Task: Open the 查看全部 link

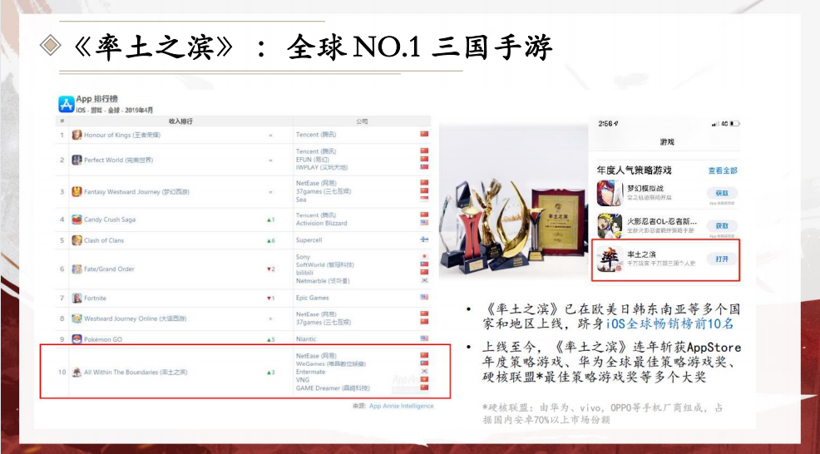Action: pyautogui.click(x=723, y=170)
